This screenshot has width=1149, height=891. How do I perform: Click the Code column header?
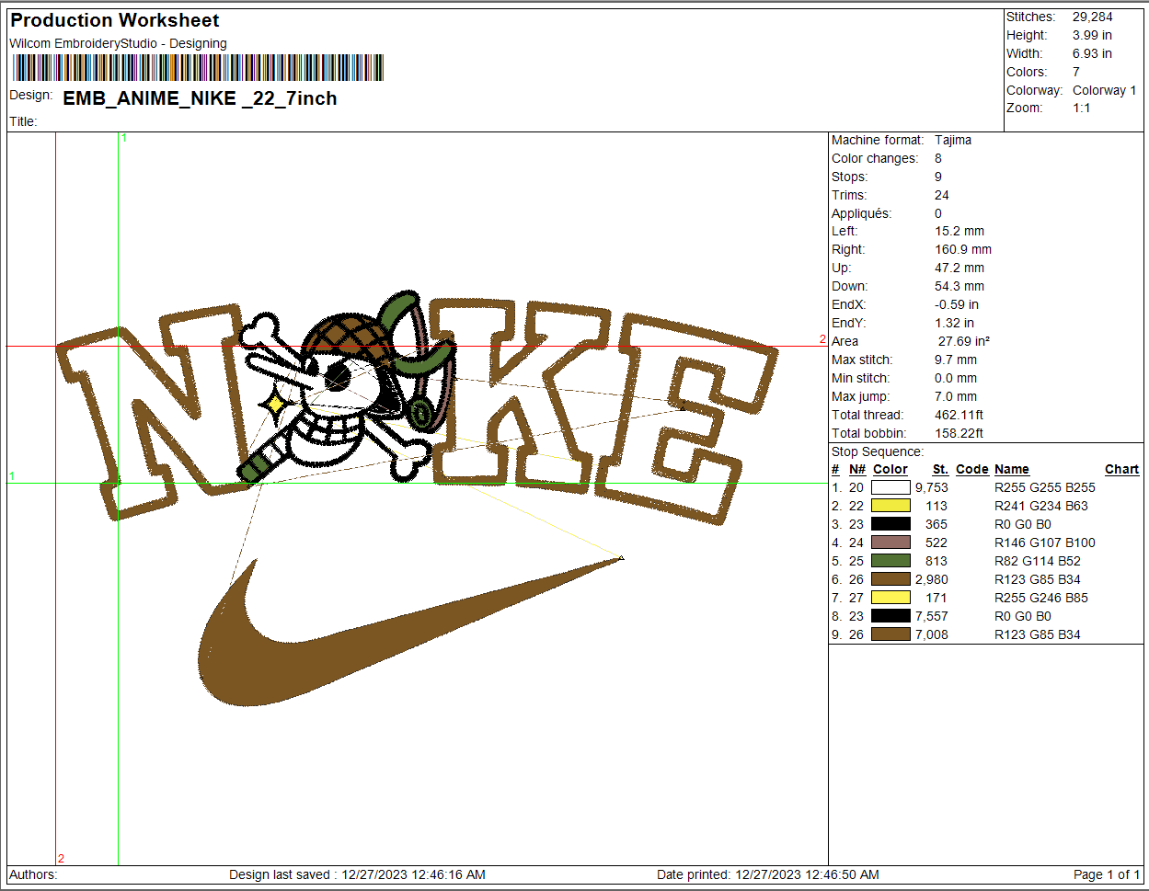click(971, 469)
